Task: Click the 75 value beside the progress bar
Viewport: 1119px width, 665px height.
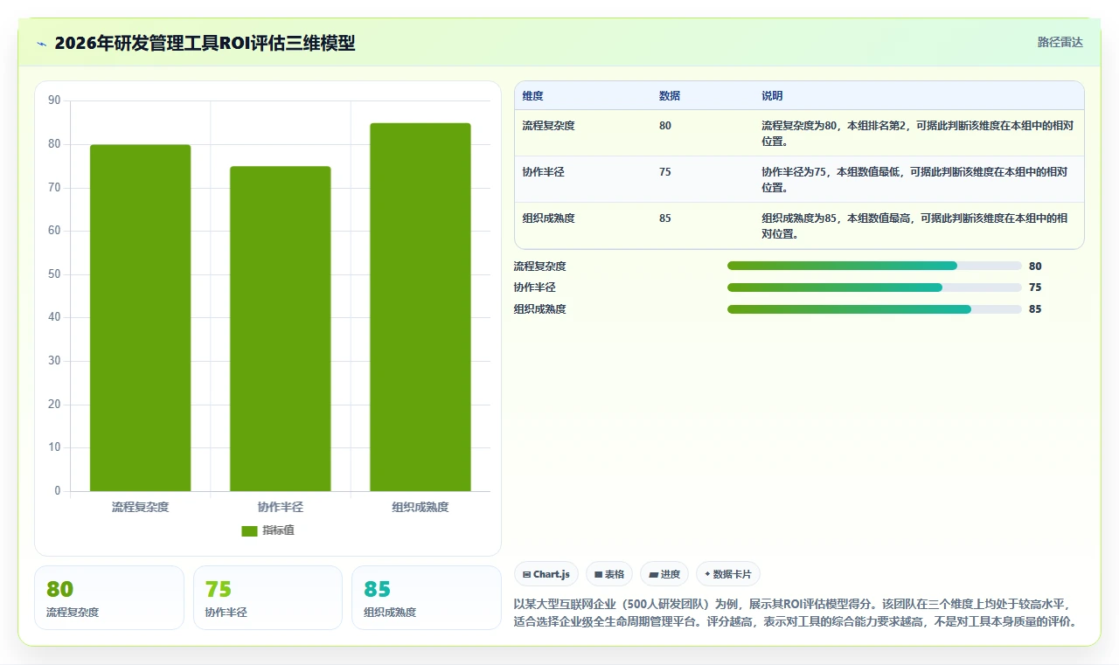Action: pos(1035,287)
